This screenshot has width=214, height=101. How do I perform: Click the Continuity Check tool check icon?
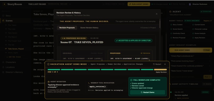click(171, 33)
